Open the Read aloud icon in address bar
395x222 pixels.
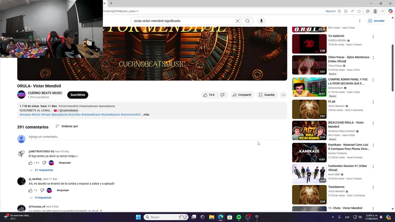tap(352, 11)
